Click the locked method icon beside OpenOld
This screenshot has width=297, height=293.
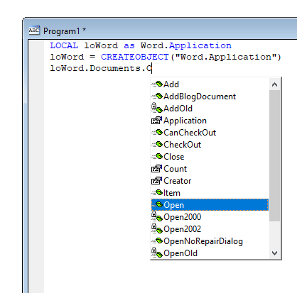coord(157,253)
